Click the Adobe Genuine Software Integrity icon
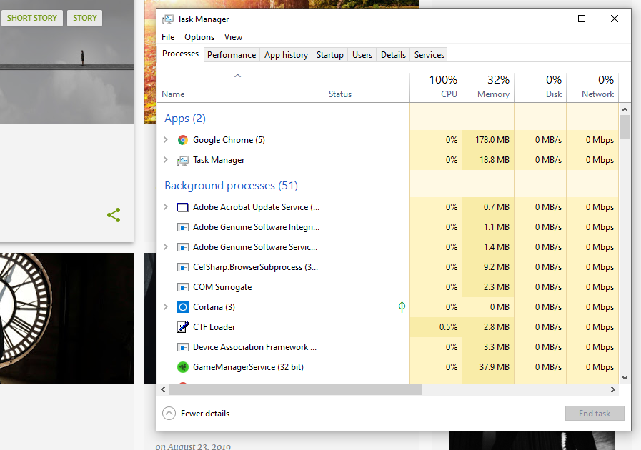The width and height of the screenshot is (641, 450). 183,227
